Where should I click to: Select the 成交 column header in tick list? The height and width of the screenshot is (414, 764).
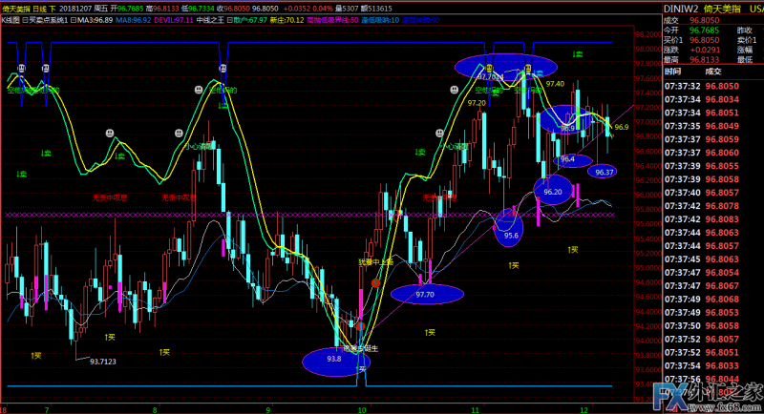tap(713, 71)
